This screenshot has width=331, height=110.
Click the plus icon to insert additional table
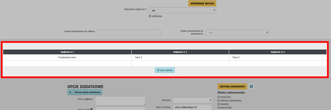(x=70, y=92)
